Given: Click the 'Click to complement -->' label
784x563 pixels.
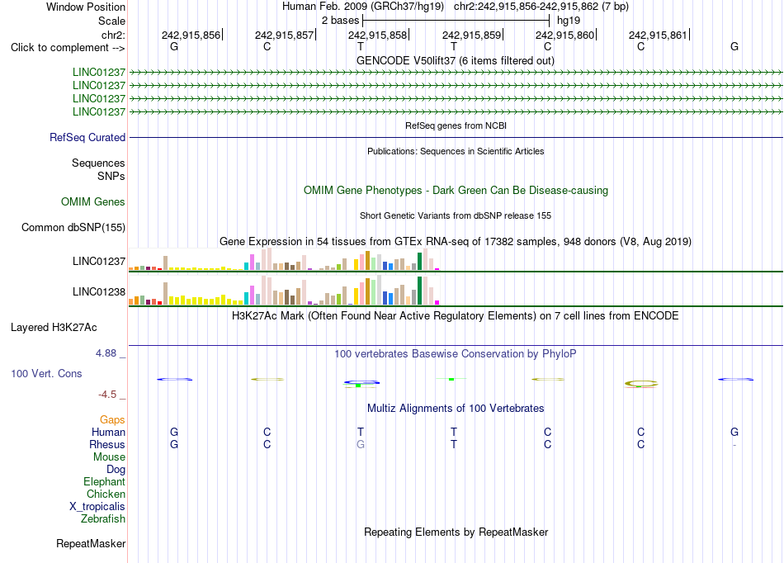Looking at the screenshot, I should point(68,48).
